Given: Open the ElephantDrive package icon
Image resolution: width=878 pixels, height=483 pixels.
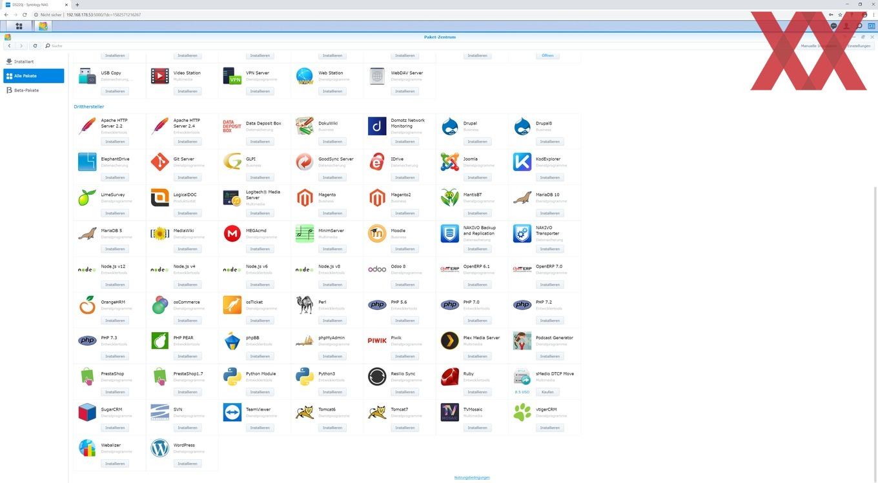Looking at the screenshot, I should tap(87, 162).
